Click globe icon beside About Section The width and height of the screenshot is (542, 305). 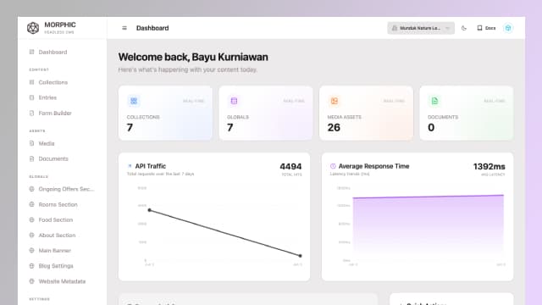pyautogui.click(x=32, y=236)
